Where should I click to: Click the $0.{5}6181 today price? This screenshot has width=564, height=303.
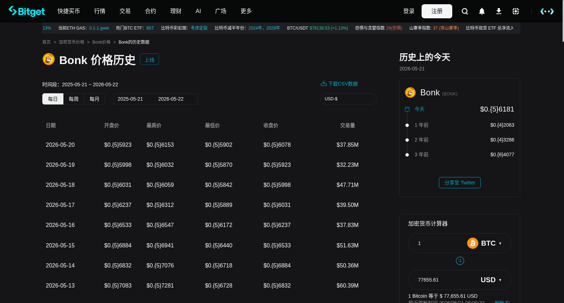pos(497,109)
